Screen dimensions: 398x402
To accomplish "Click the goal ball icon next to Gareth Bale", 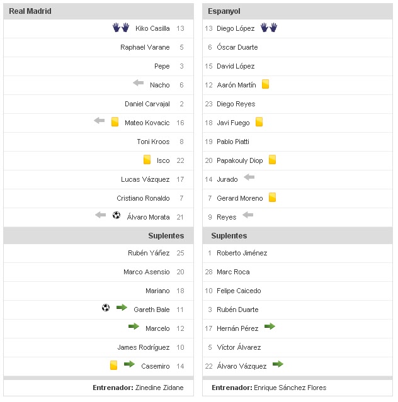I will (x=106, y=308).
